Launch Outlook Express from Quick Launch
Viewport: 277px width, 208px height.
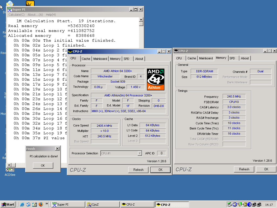pyautogui.click(x=28, y=204)
